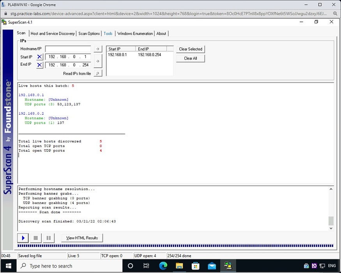Screen dimensions: 341x273
Task: Click the network tray icon
Action: click(x=322, y=266)
